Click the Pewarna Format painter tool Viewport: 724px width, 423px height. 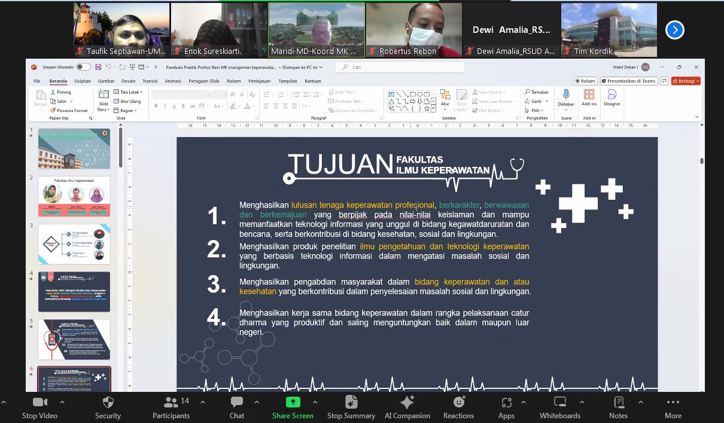(69, 110)
